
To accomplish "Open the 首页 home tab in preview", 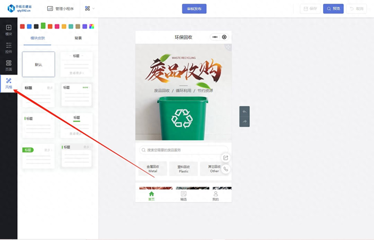I will point(152,196).
